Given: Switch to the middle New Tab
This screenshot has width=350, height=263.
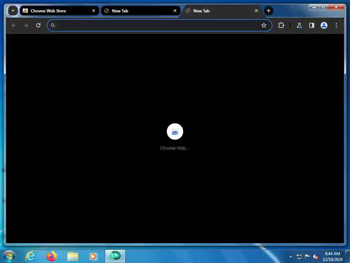Looking at the screenshot, I should pos(140,11).
